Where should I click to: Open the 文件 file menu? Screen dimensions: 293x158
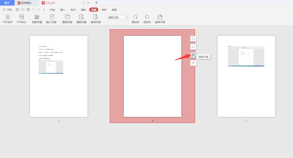pyautogui.click(x=7, y=10)
